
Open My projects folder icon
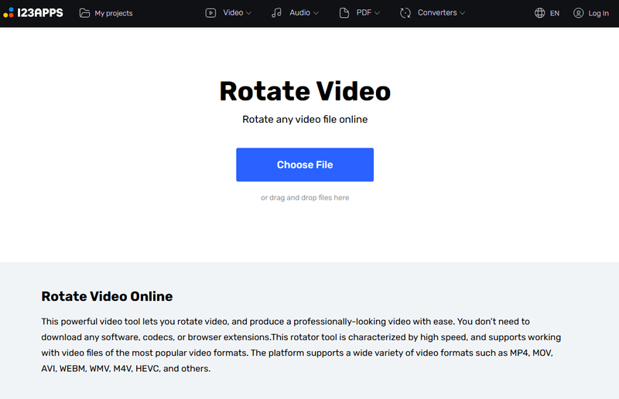click(84, 13)
